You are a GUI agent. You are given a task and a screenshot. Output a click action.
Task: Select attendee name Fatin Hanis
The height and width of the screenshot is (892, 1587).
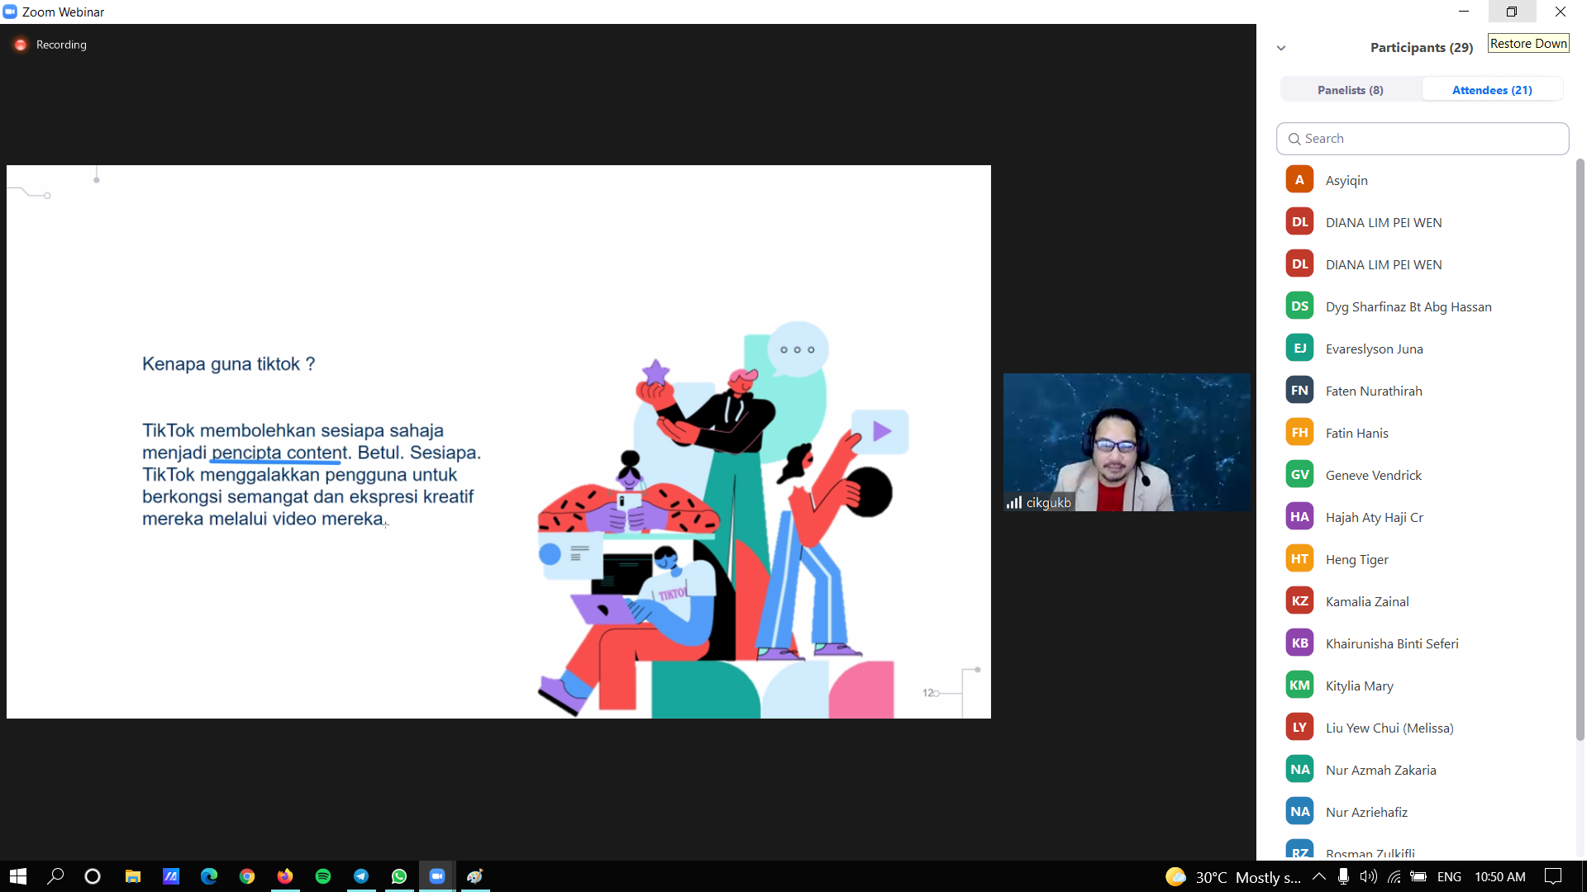point(1356,434)
